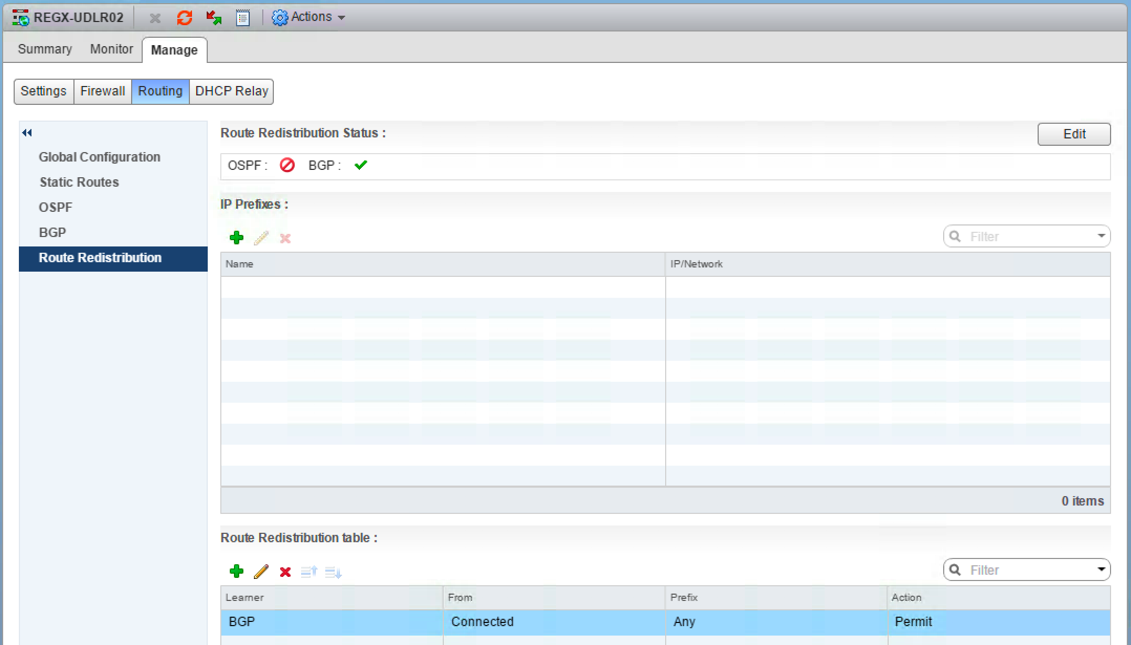The width and height of the screenshot is (1131, 645).
Task: Open the Firewall sub-tab
Action: 102,91
